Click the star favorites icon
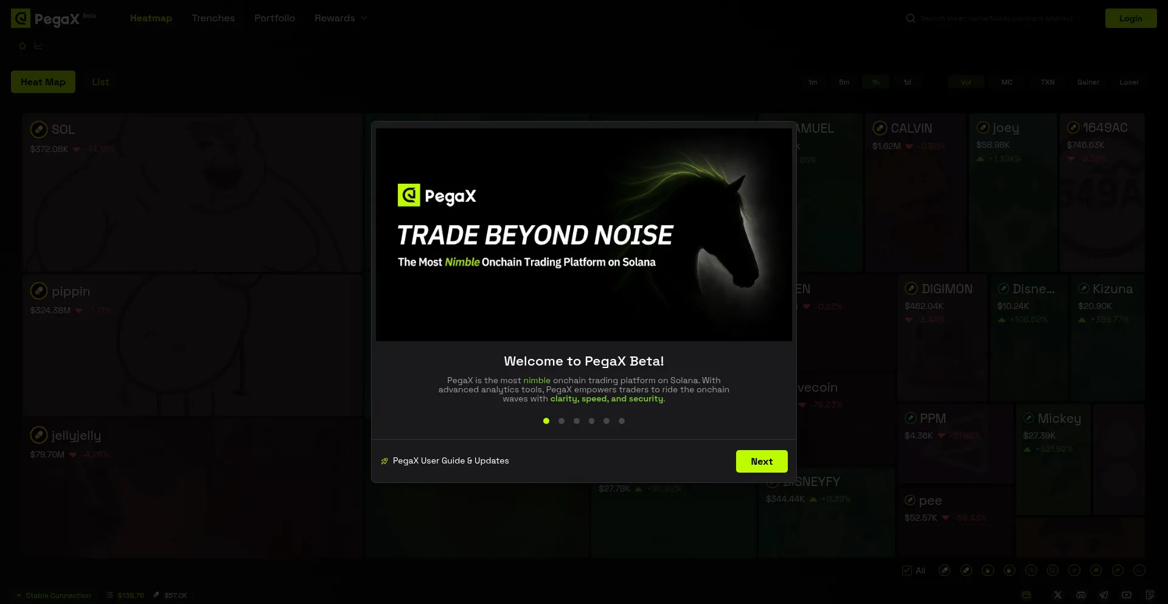This screenshot has width=1168, height=604. (x=23, y=46)
